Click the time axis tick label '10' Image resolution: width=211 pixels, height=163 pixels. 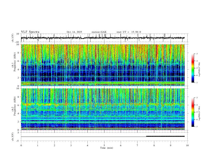tap(187, 145)
